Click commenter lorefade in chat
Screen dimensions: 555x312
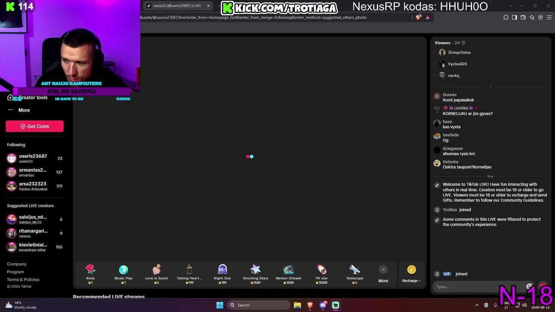451,135
